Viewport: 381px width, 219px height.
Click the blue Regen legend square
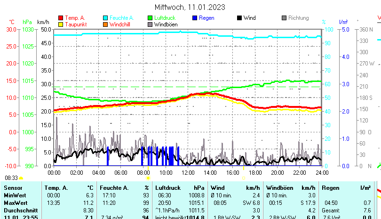(195, 18)
